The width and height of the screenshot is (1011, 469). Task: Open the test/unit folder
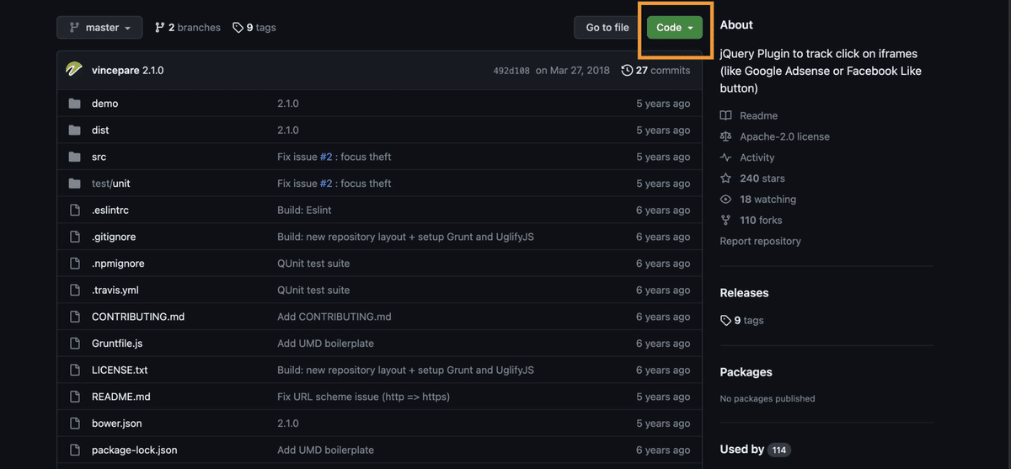click(x=111, y=184)
